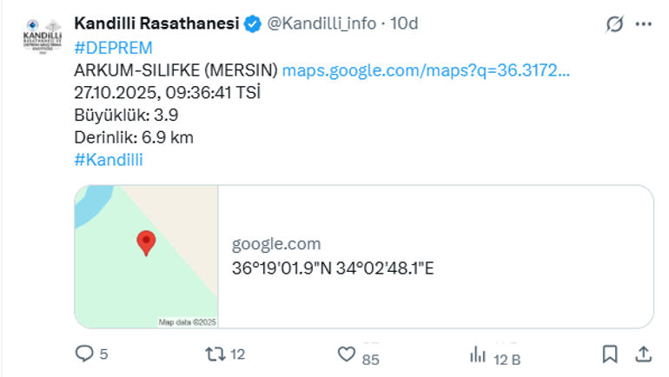The width and height of the screenshot is (669, 377).
Task: Click the 'Derinlik: 6.9 km' tweet text
Action: coord(134,136)
